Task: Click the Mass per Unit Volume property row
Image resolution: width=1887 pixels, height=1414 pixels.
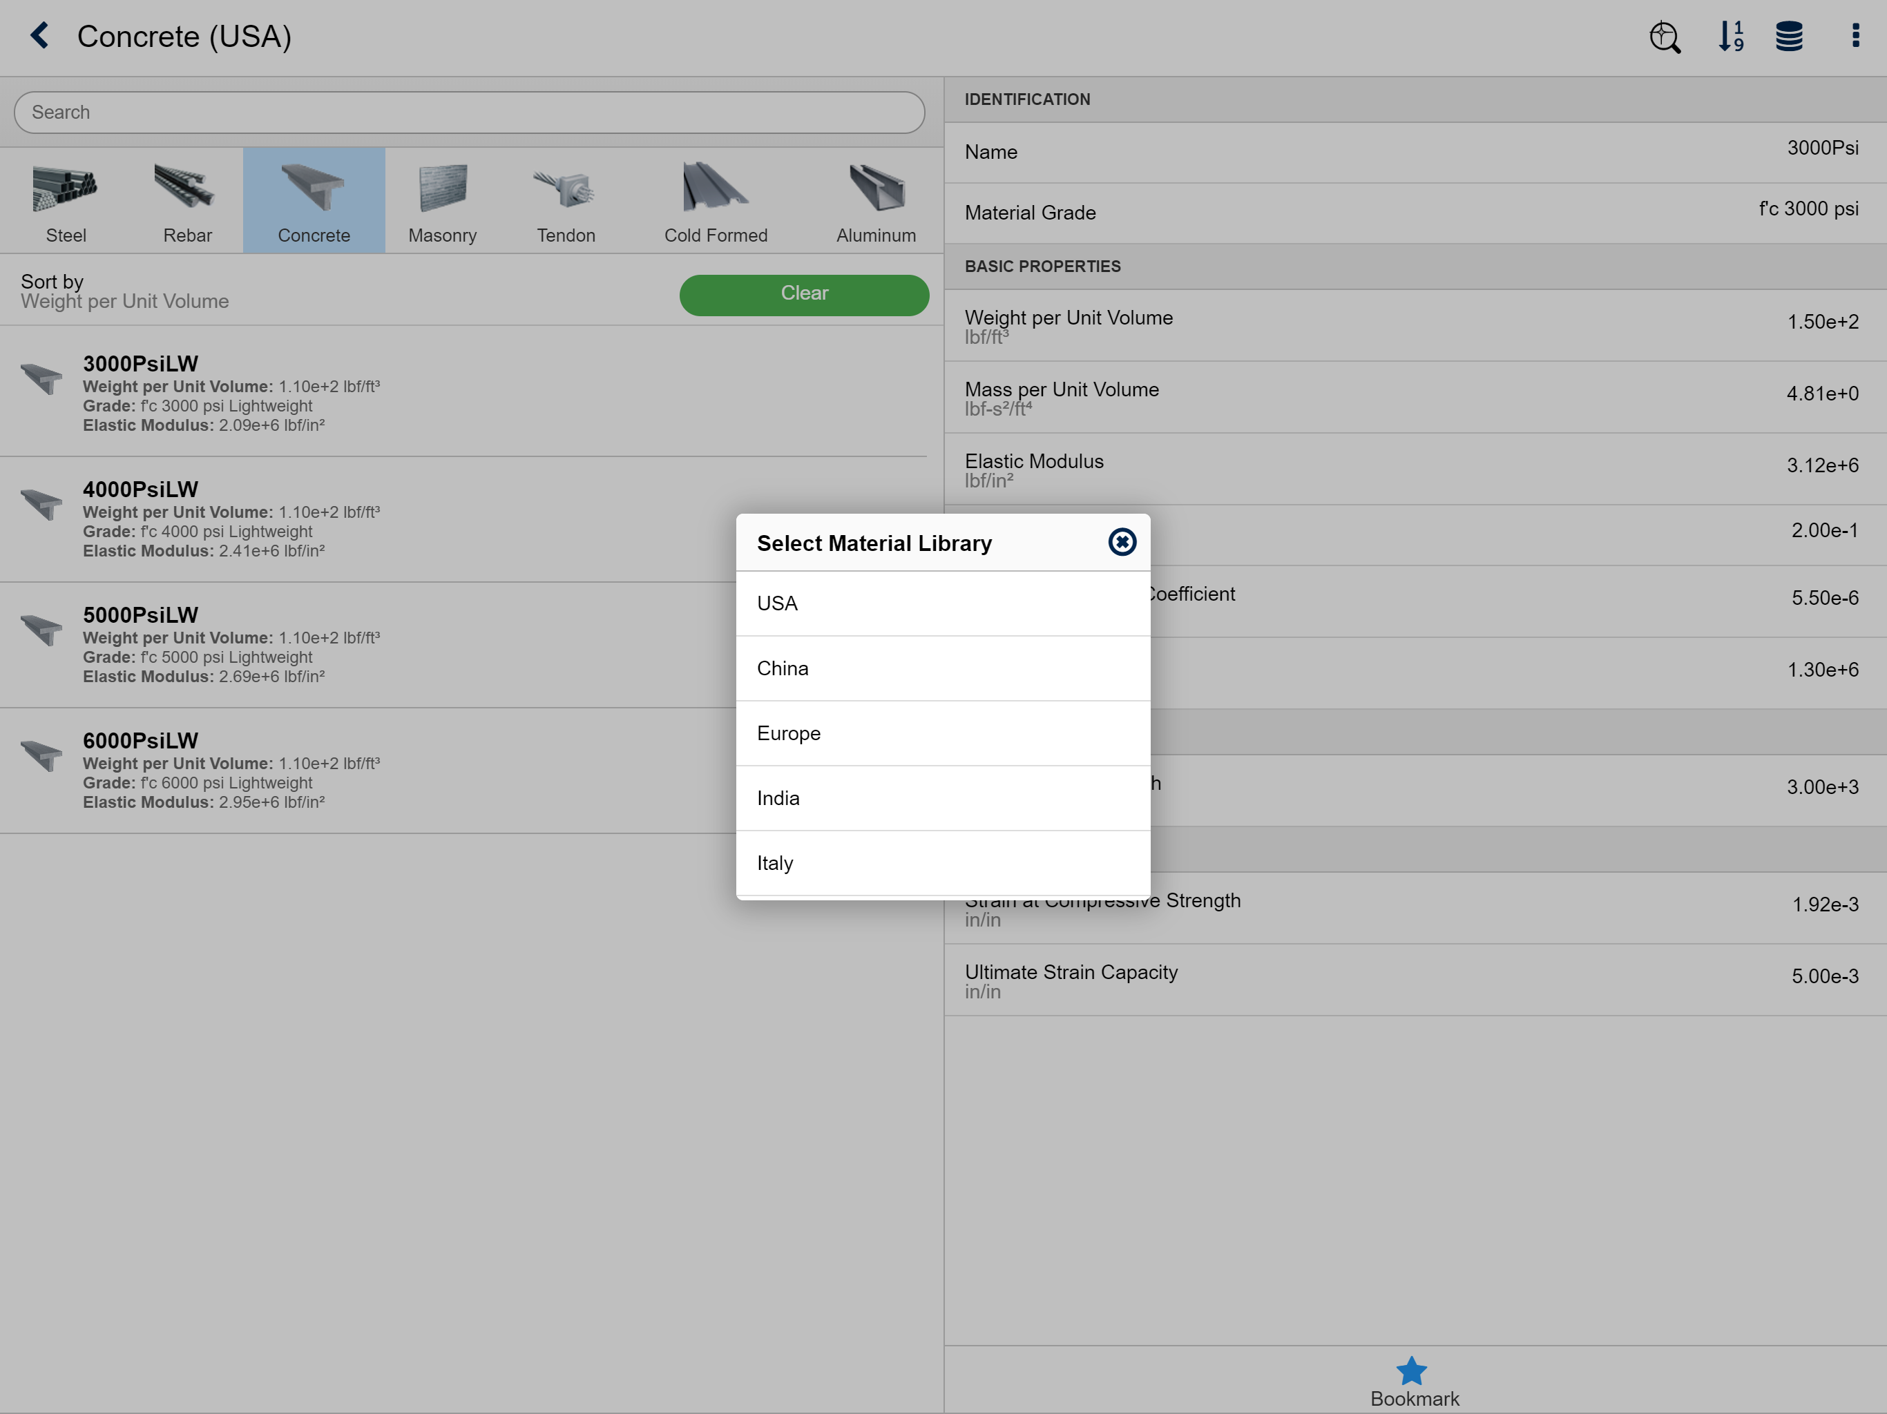Action: 1415,398
